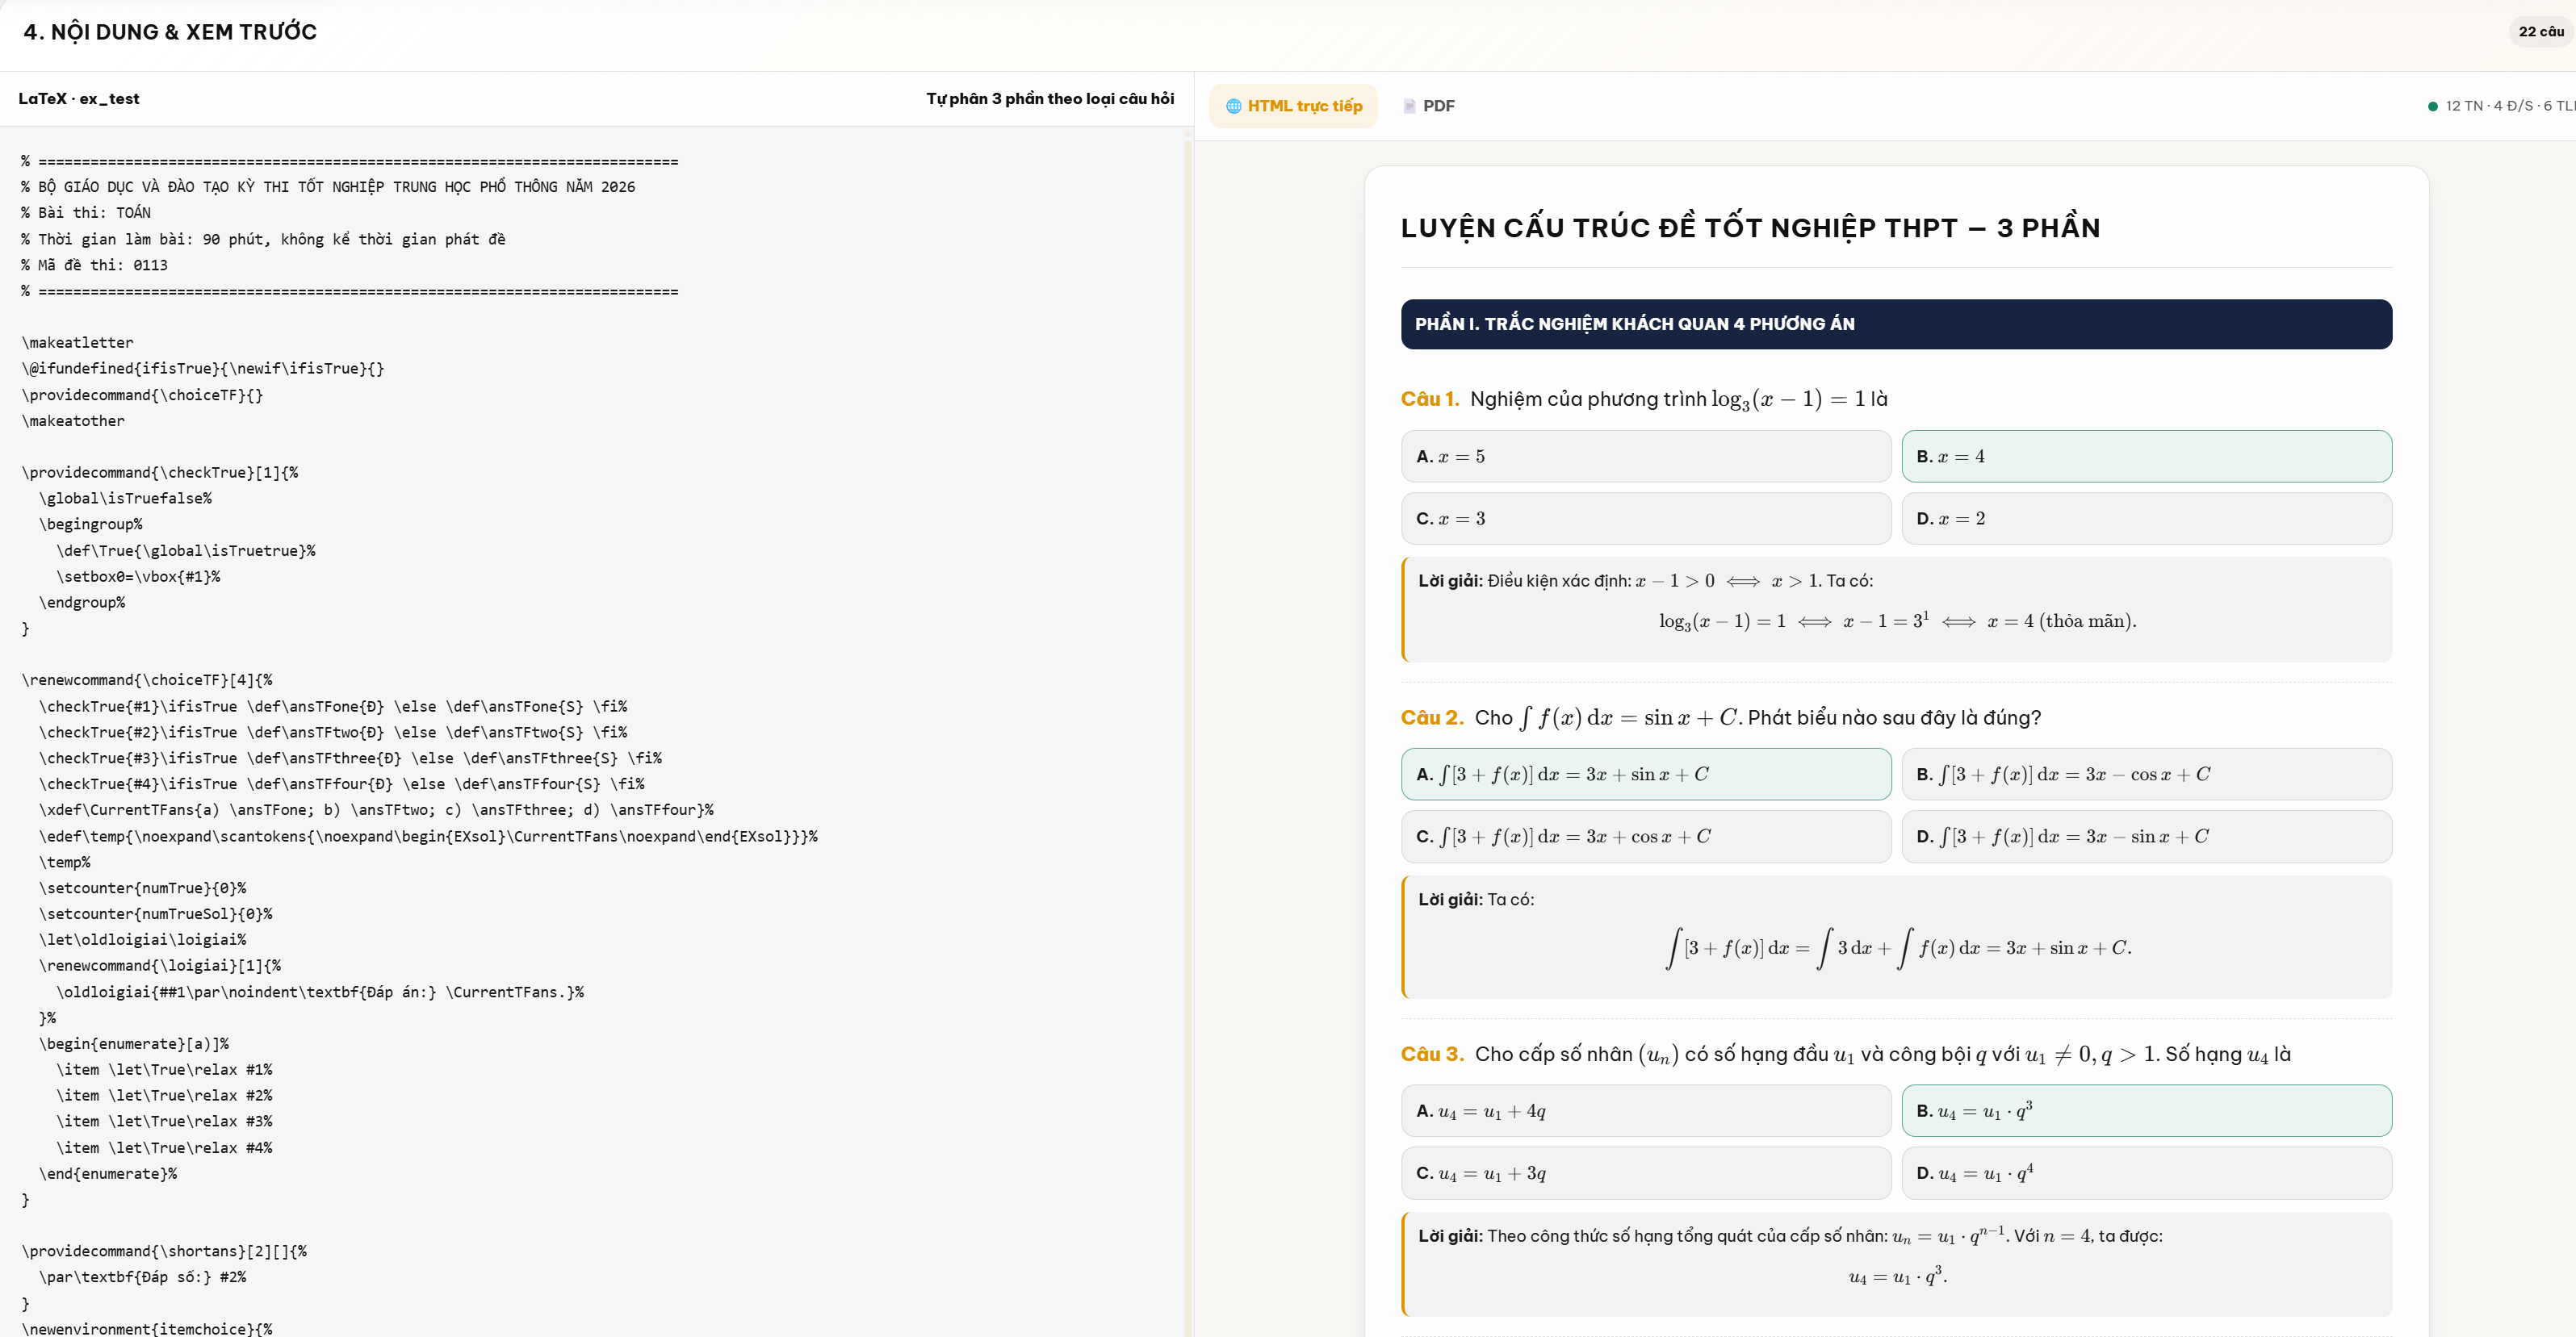The image size is (2576, 1337).
Task: Click the 'Câu 3.' question label
Action: (x=1432, y=1055)
